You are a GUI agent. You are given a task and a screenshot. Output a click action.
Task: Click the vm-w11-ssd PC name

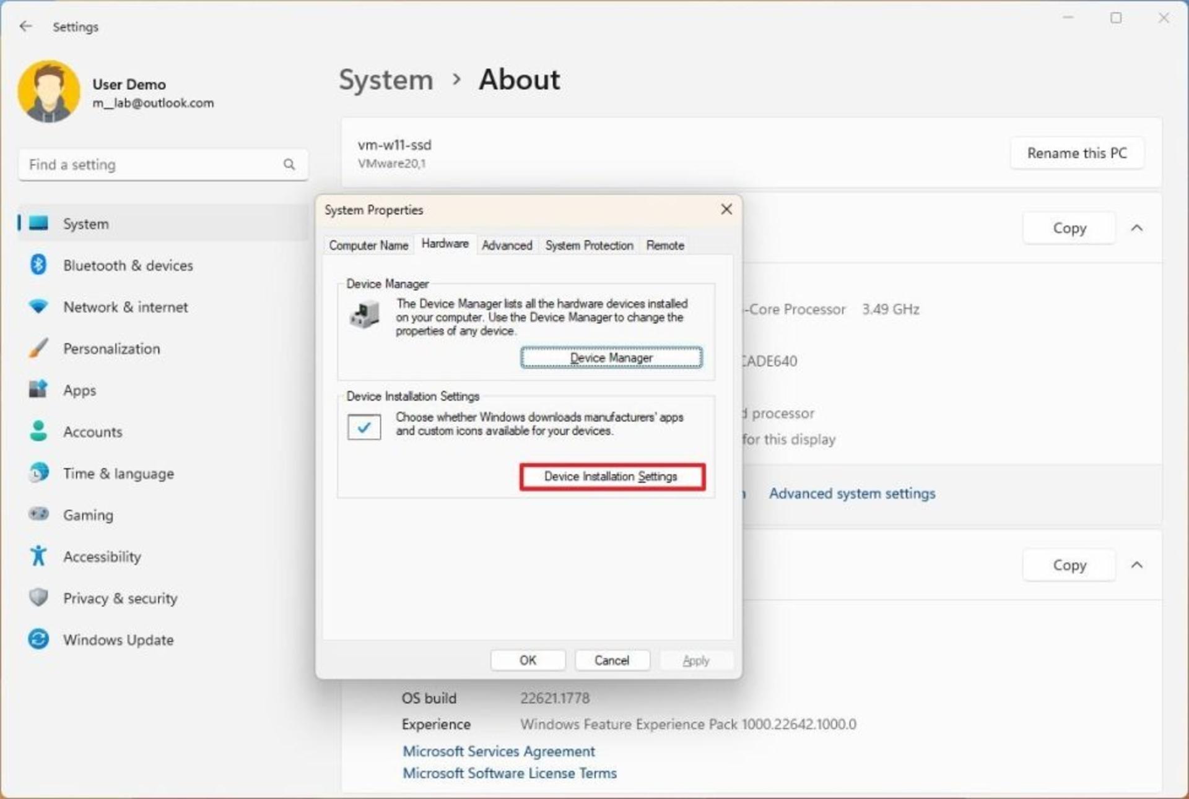pos(394,145)
